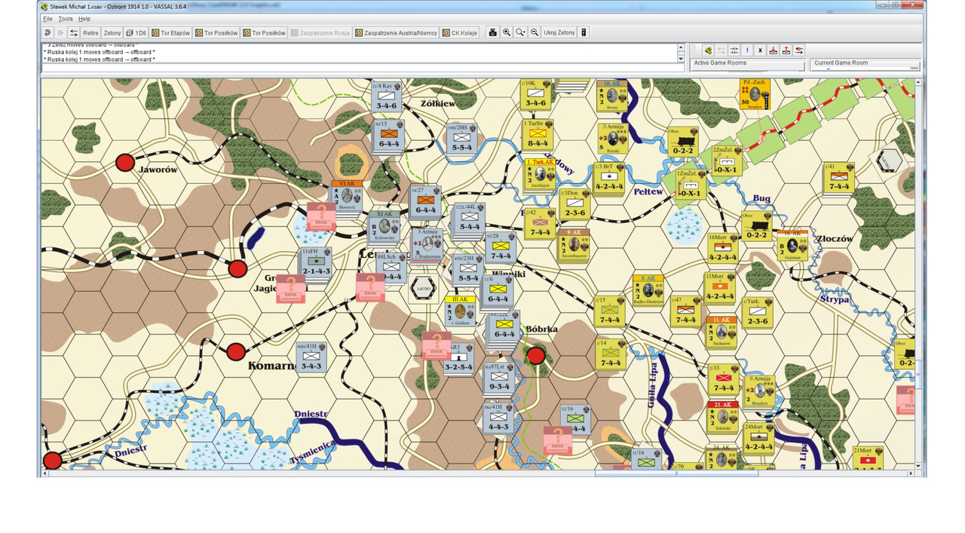This screenshot has height=533, width=965.
Task: Click the blue exclamation message-board icon
Action: click(747, 50)
